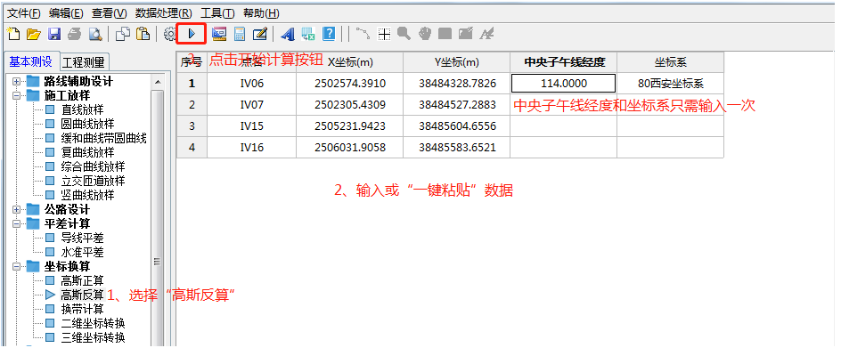Start calculation with the blue play button

click(192, 35)
